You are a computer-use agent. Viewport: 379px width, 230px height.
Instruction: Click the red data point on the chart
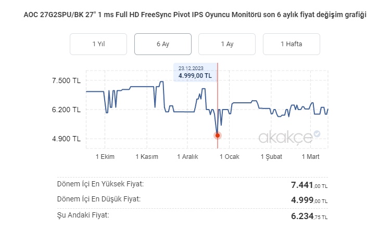coord(218,136)
